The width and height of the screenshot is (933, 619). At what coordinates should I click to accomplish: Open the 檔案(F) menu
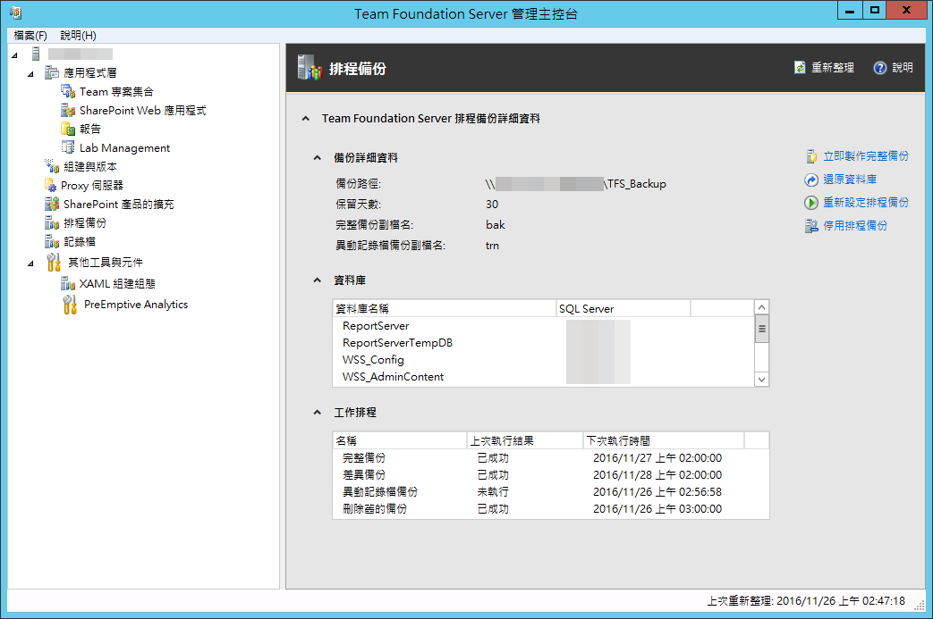coord(30,36)
